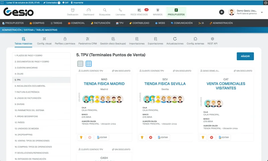
Task: Open the Llamadas phone icon
Action: (120, 10)
